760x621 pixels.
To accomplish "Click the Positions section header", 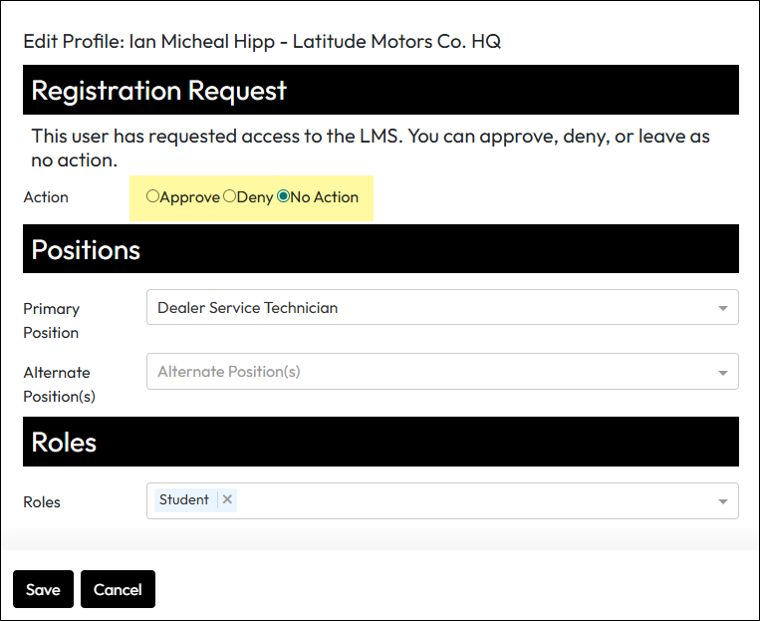I will pos(87,249).
